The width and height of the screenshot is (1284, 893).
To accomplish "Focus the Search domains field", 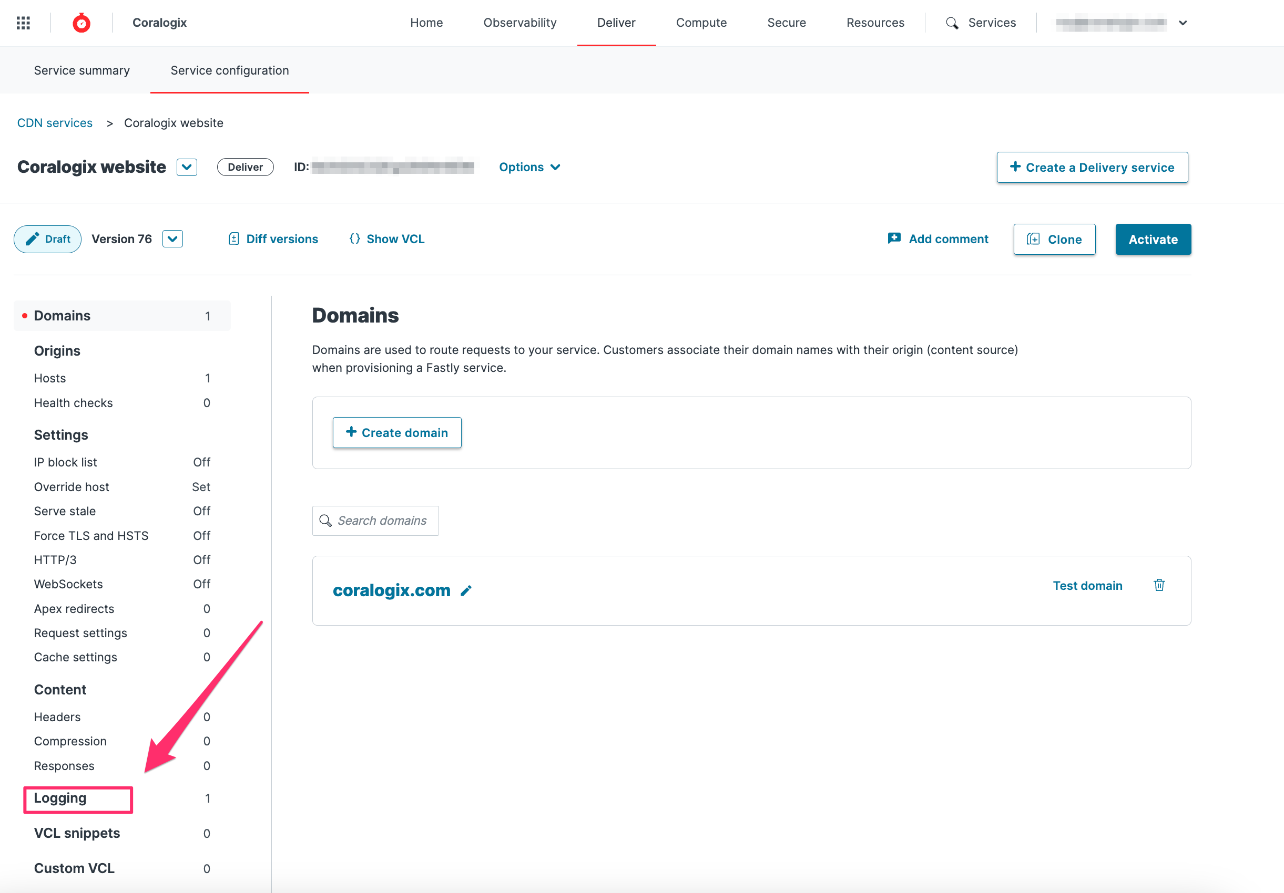I will tap(375, 521).
